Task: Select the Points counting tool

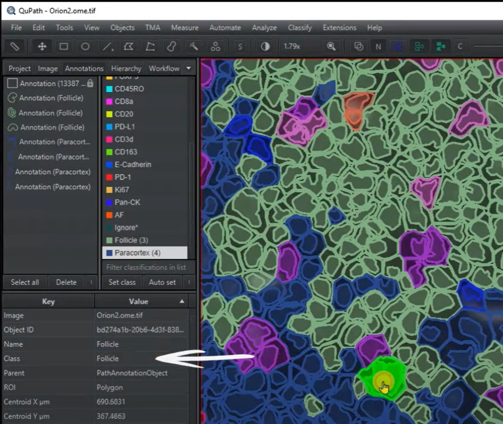Action: pos(215,46)
